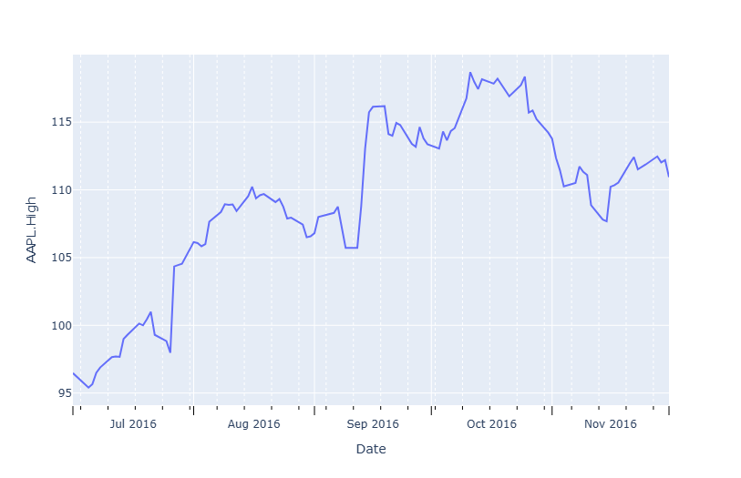Click the right end point of the line
Viewport: 741px width, 478px height.
point(668,176)
